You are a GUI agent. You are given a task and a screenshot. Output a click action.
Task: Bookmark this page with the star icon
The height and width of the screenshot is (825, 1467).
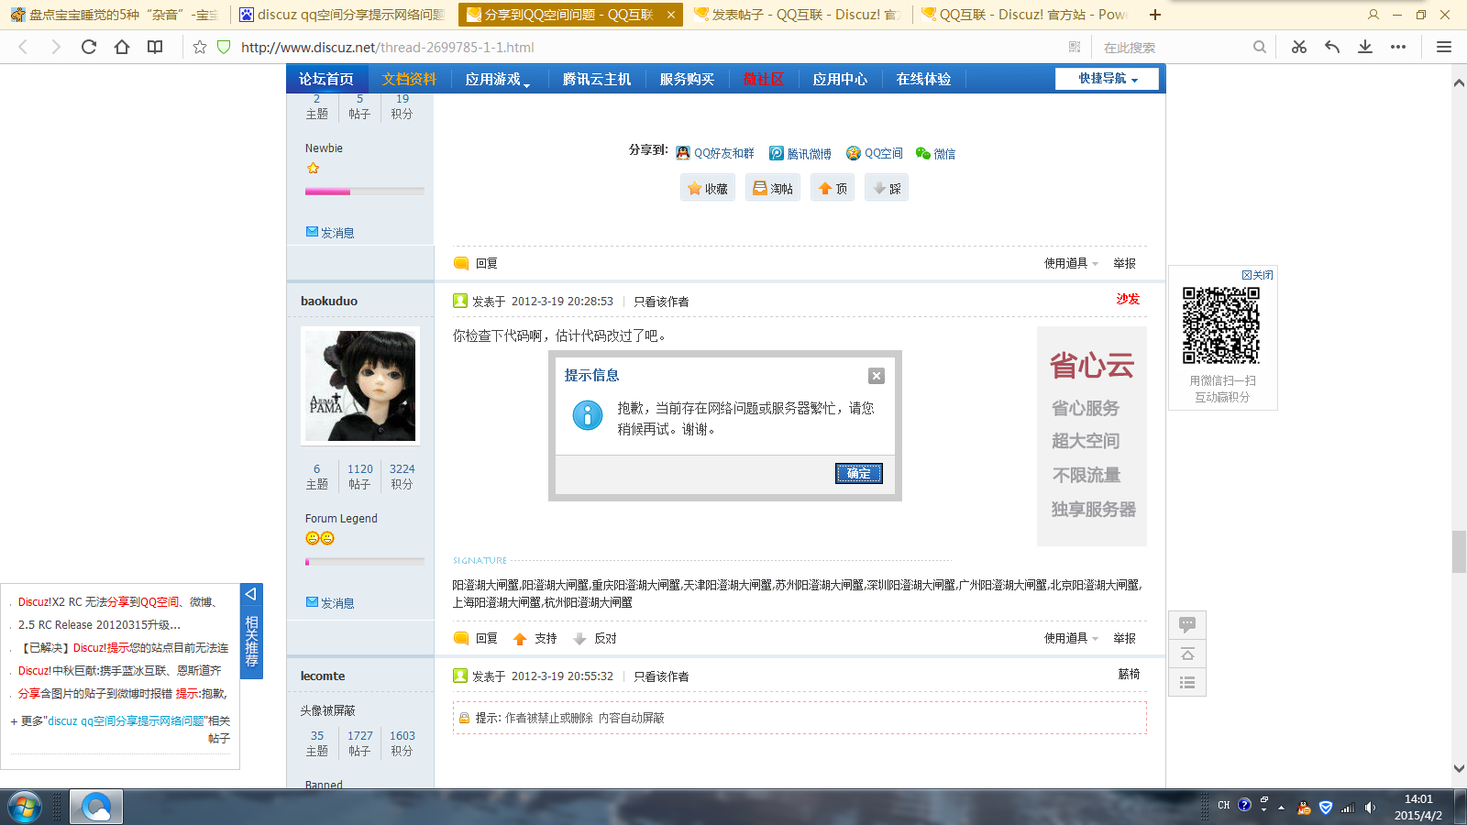[200, 47]
